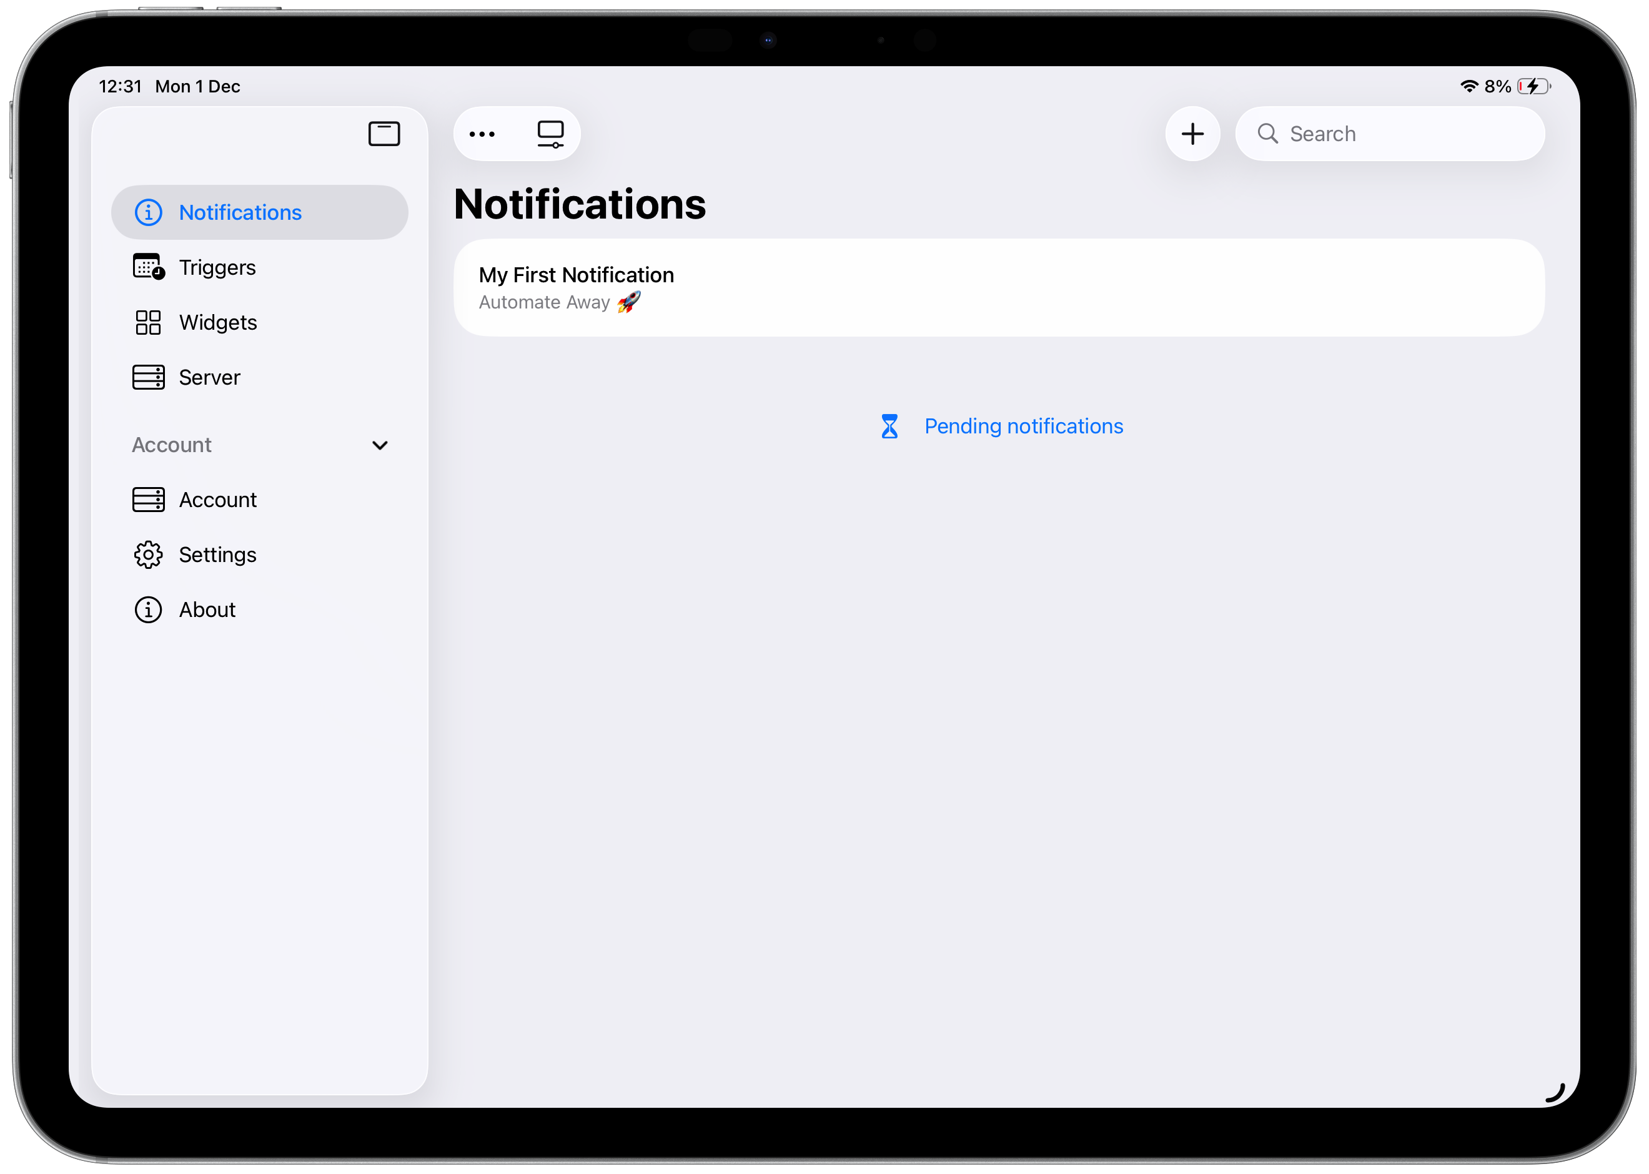Go to Triggers section
Screen dimensions: 1649x1174
pos(260,267)
